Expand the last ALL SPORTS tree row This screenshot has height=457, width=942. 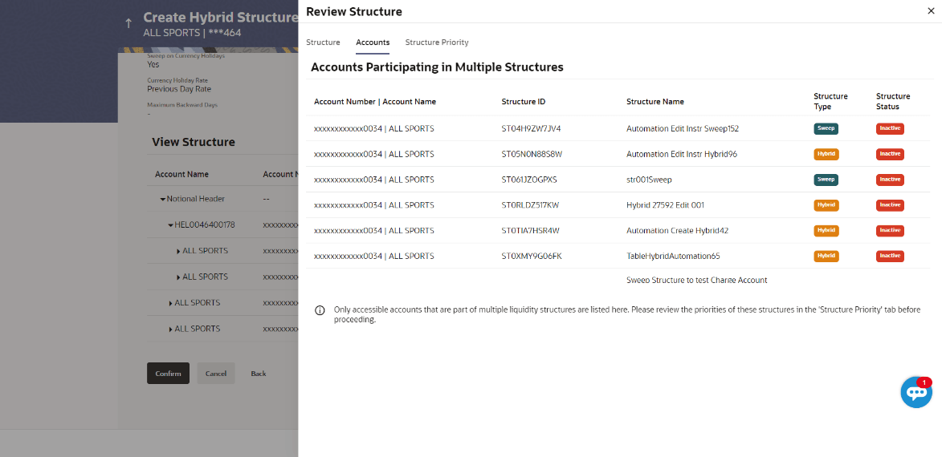tap(171, 330)
